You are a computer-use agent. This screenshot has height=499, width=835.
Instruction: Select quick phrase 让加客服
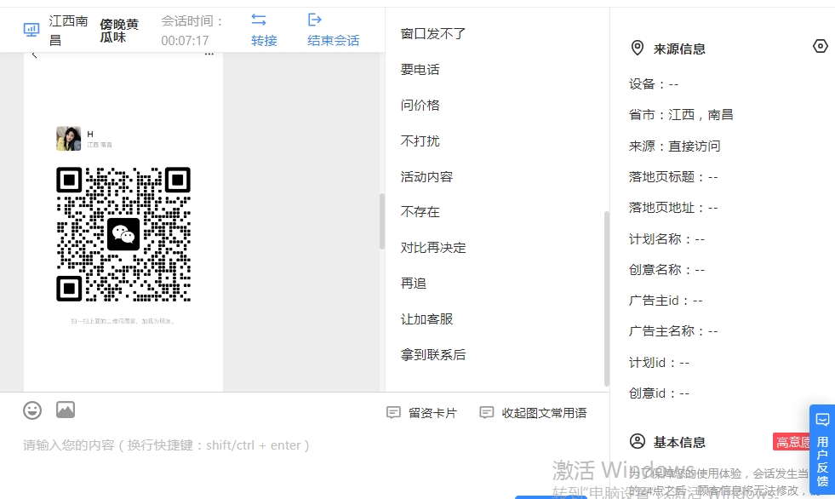[426, 319]
